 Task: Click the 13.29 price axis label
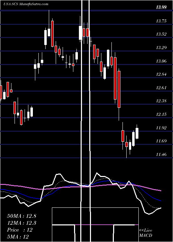tap(161, 48)
